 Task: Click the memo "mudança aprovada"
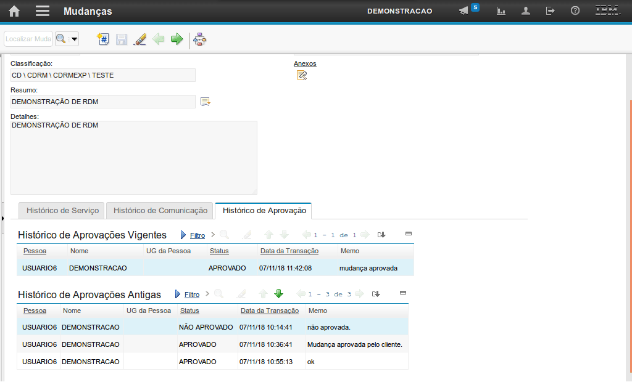[x=368, y=268]
